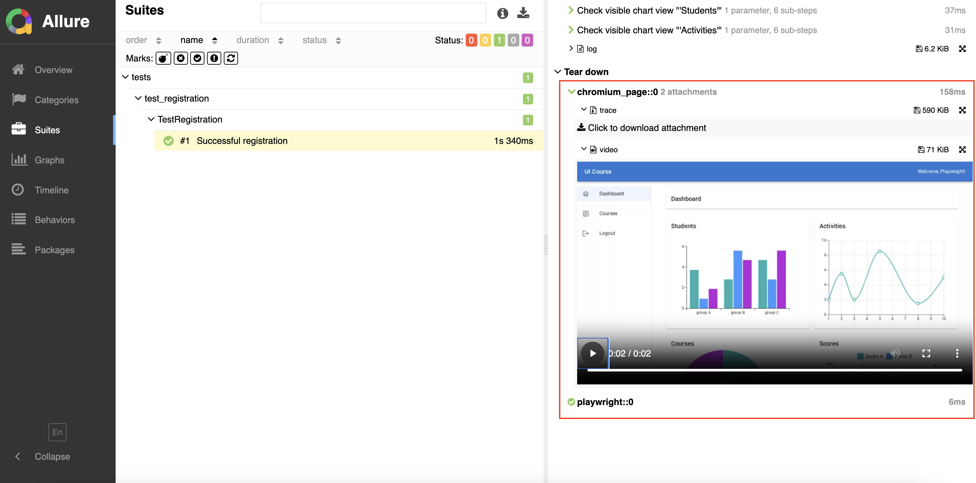Click the video file type icon
This screenshot has width=976, height=483.
(x=593, y=150)
